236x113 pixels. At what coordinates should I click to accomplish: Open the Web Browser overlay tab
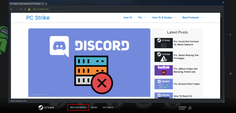(x=78, y=107)
